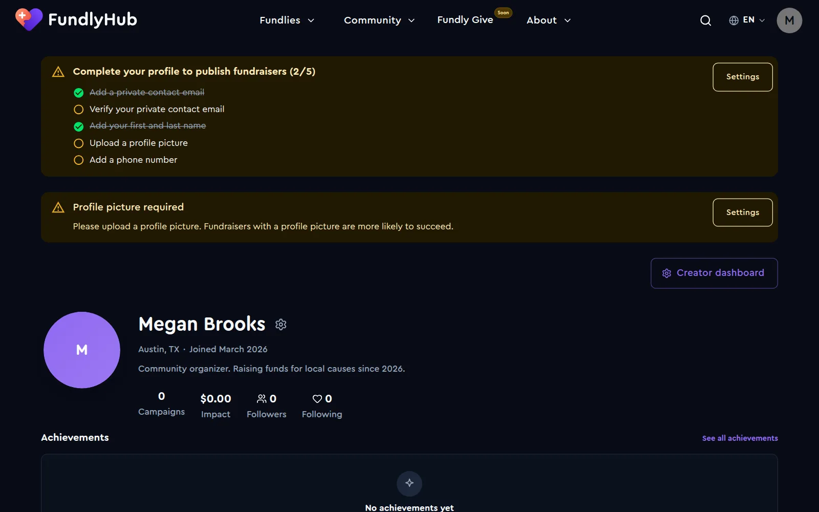Image resolution: width=819 pixels, height=512 pixels.
Task: Open Settings from Complete your profile banner
Action: coord(743,77)
